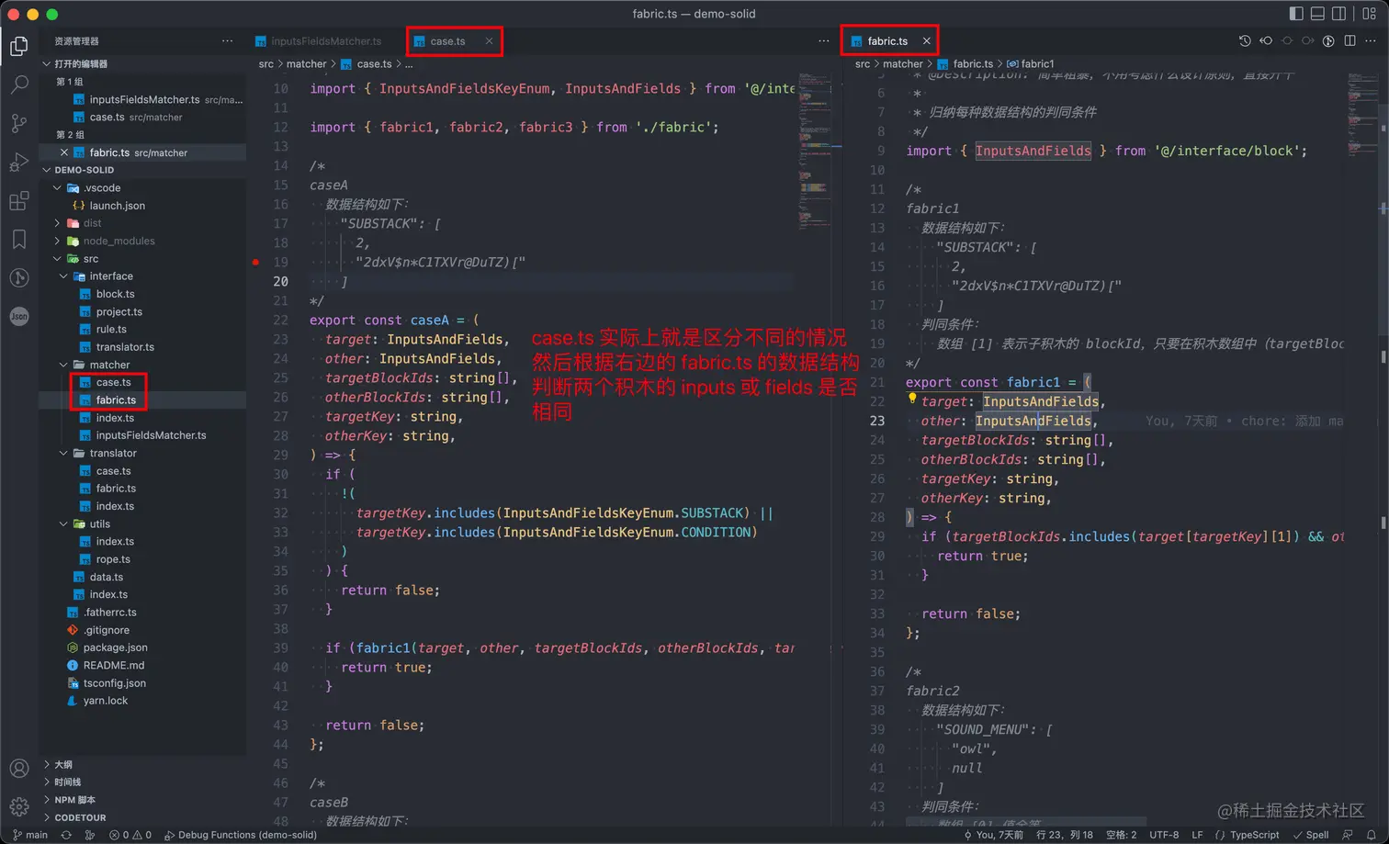Open more actions for case.ts editor group
The height and width of the screenshot is (844, 1389).
point(823,40)
